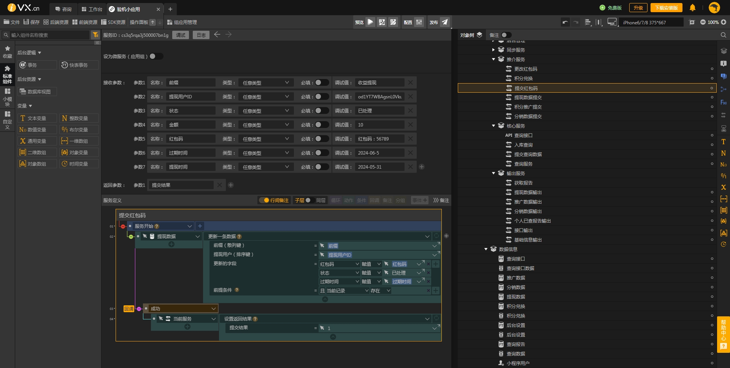
Task: Edit debug value field showing 收益提现
Action: point(380,82)
